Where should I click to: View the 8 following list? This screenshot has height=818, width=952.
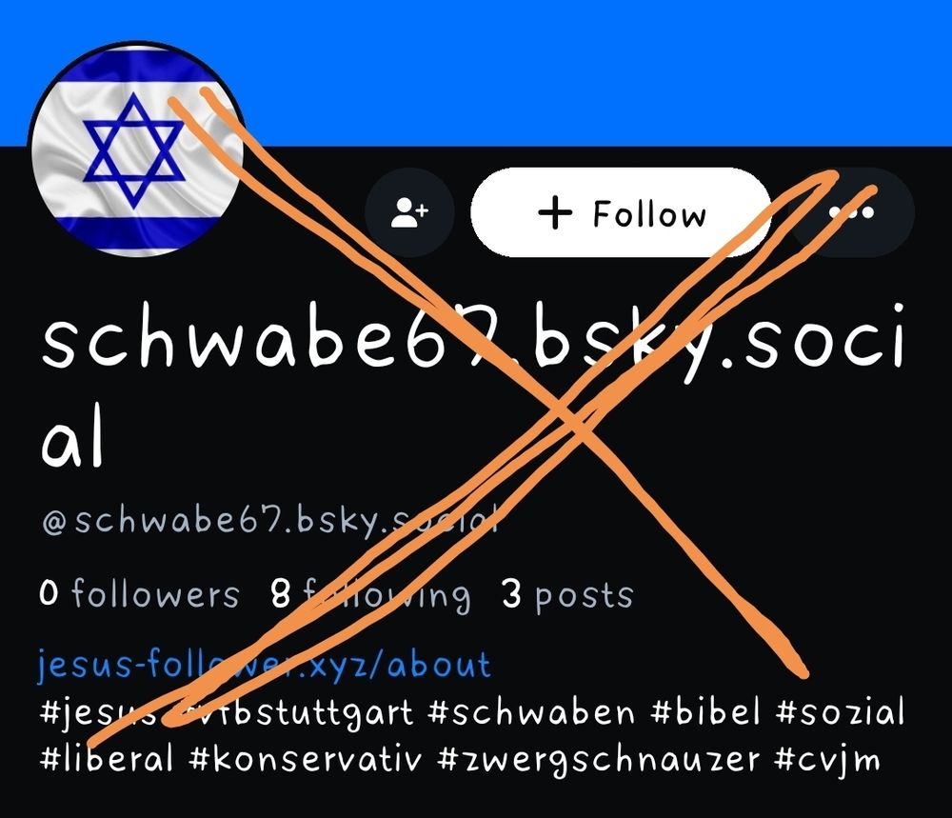coord(370,595)
